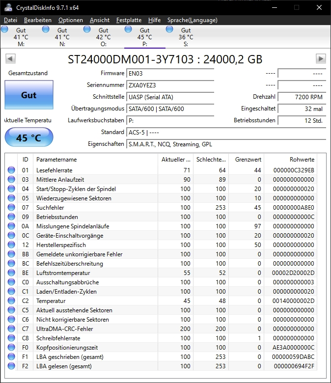
Task: Click the Schnittstelle field UASP (Serial ATA)
Action: (x=170, y=97)
